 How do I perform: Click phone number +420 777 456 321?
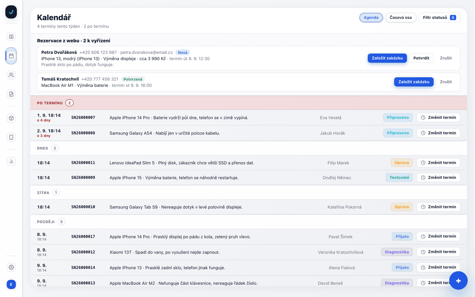tap(100, 79)
